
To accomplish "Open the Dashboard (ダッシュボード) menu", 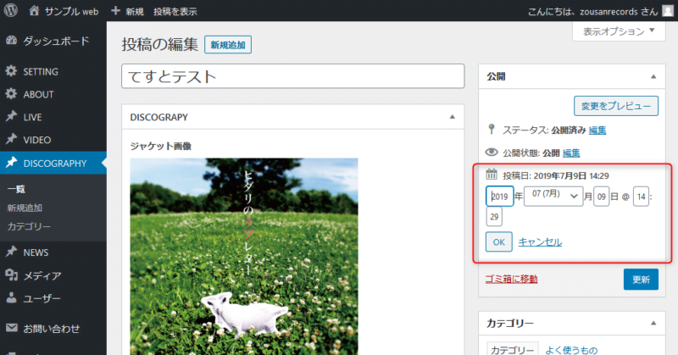I will 53,41.
